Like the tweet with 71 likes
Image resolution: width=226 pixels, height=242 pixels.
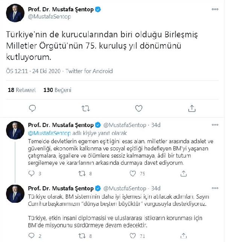133,236
